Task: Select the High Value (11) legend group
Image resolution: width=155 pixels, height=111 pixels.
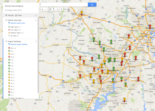Action: click(x=15, y=27)
